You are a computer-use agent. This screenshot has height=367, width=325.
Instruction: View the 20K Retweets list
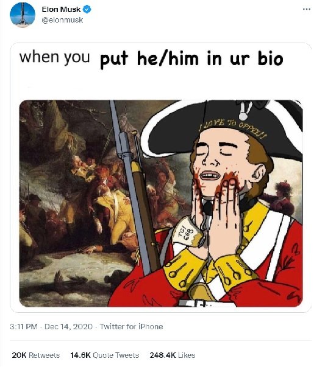click(x=35, y=355)
